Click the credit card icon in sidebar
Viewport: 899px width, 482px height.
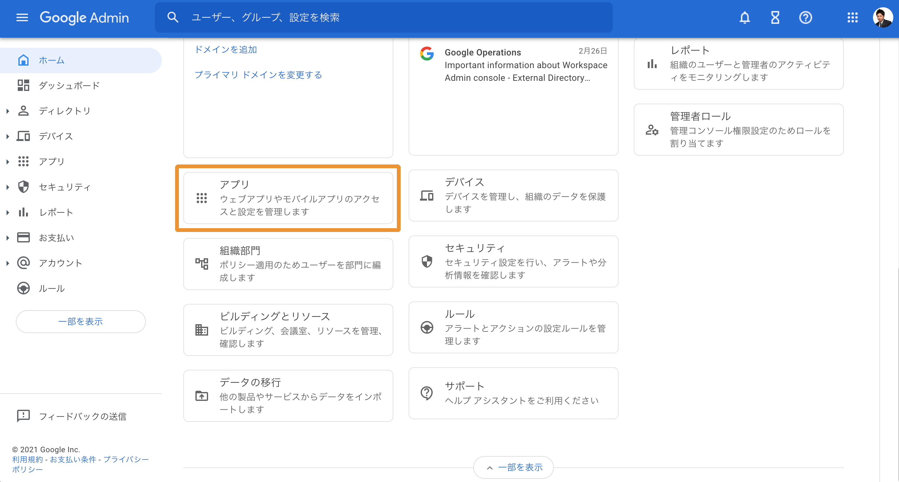pyautogui.click(x=23, y=238)
